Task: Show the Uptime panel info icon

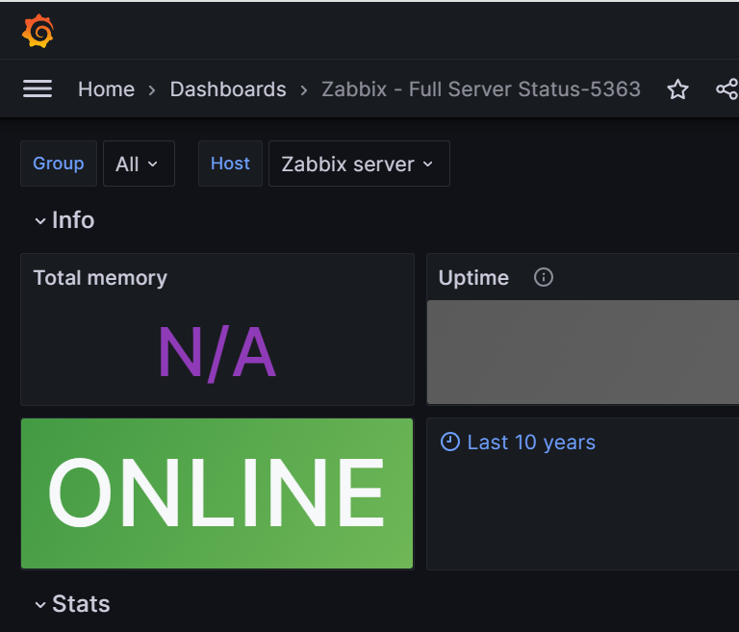Action: point(544,277)
